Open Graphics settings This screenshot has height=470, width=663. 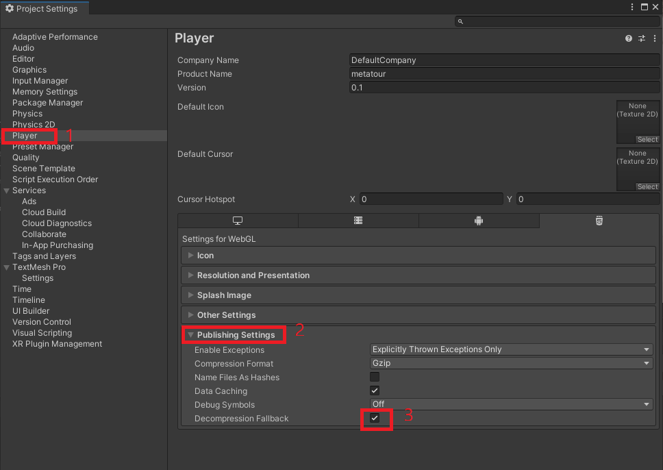point(29,70)
